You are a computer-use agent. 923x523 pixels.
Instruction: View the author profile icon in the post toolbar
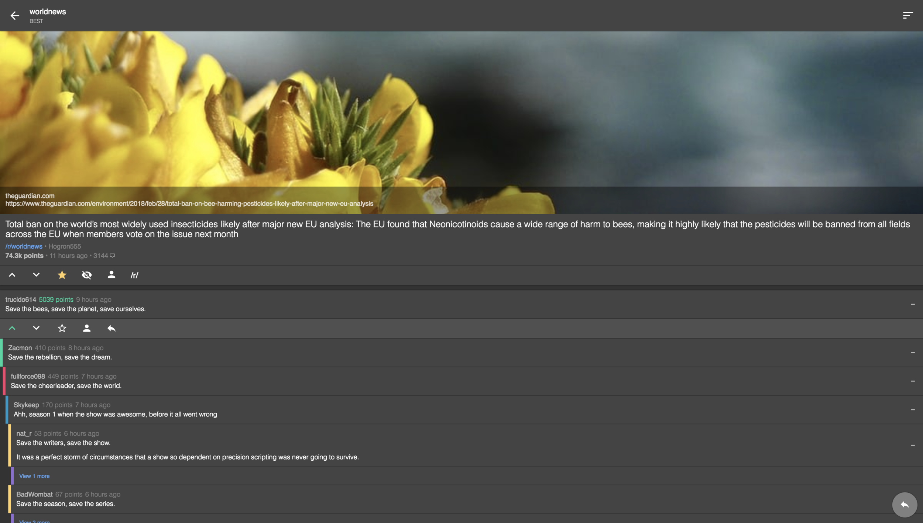(x=111, y=275)
